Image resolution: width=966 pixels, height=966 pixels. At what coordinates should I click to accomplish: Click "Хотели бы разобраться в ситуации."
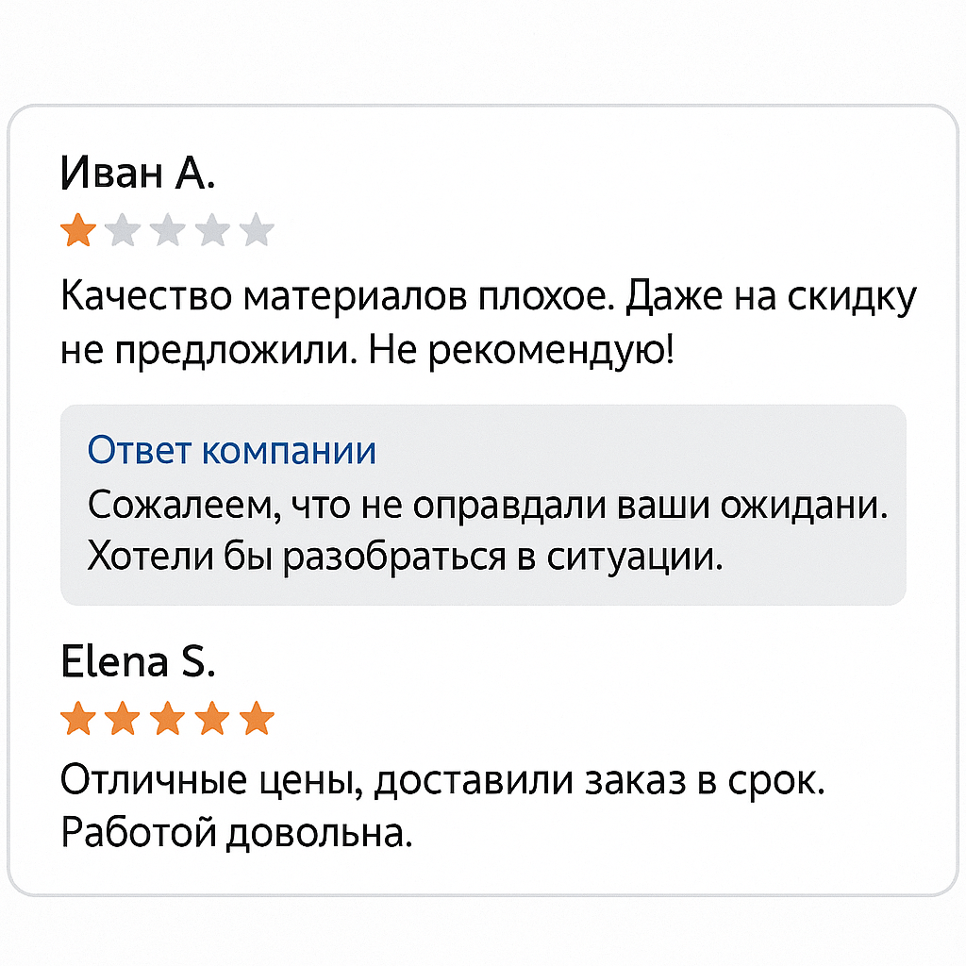coord(405,558)
